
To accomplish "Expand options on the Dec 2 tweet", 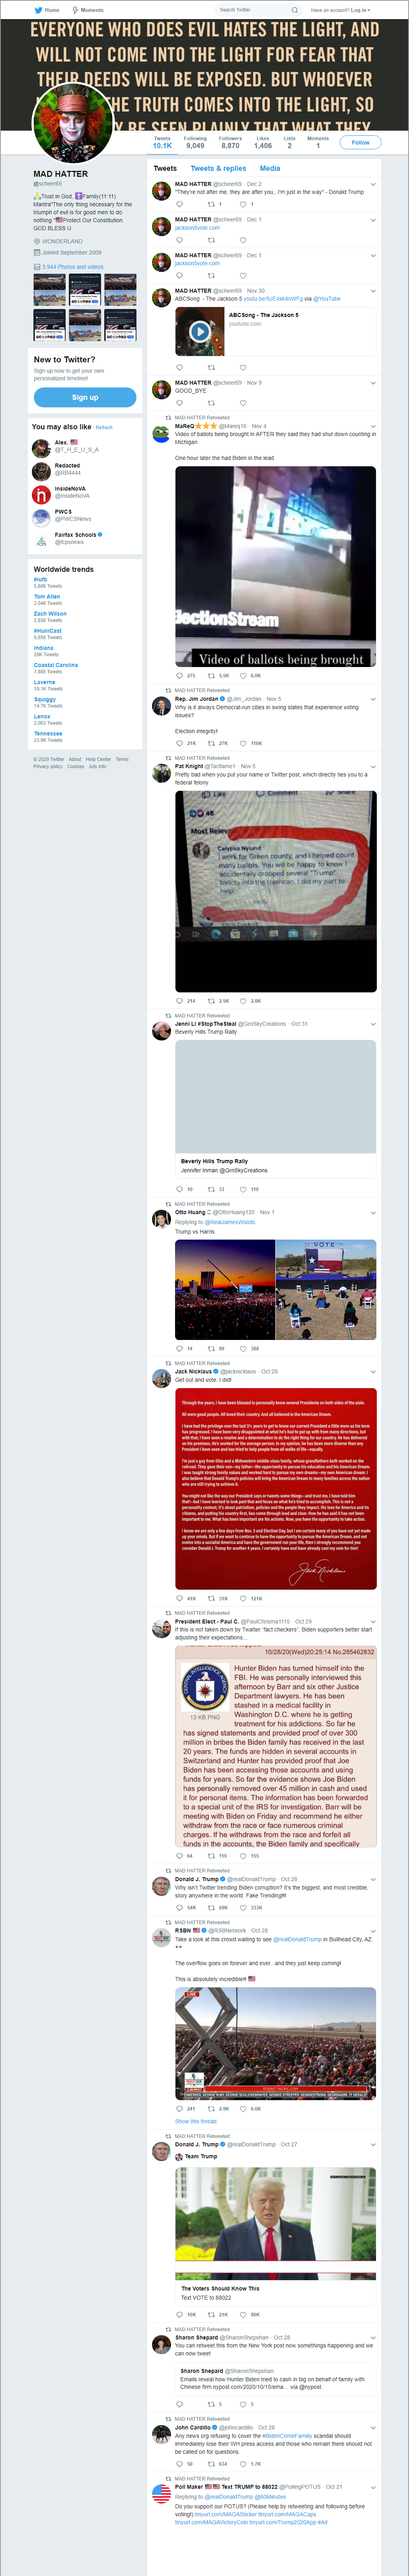I will (x=373, y=184).
